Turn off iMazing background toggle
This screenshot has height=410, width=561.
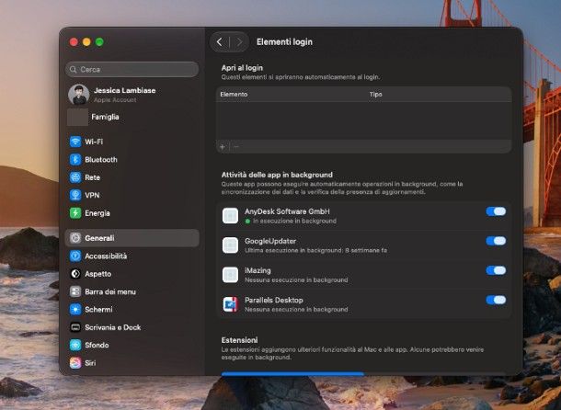pos(496,270)
